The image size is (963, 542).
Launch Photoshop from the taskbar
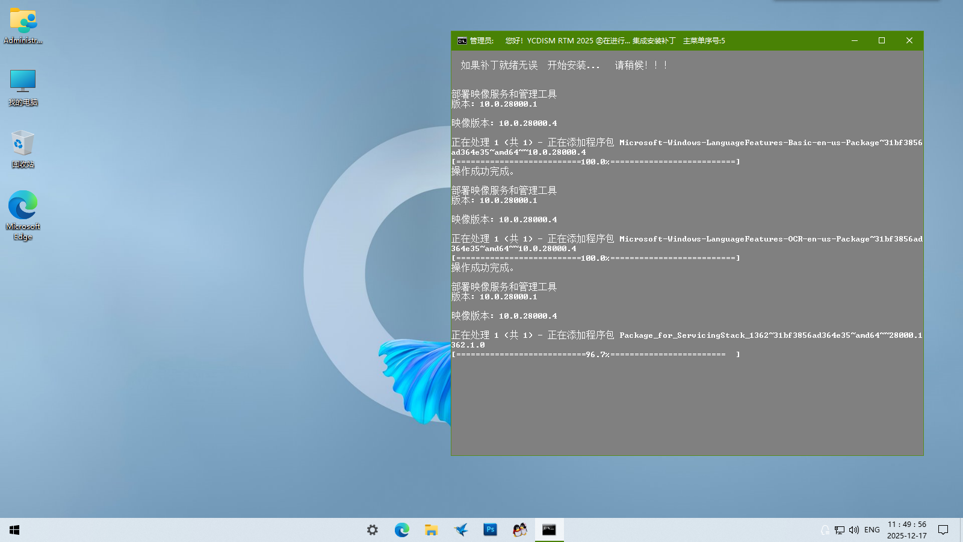[491, 530]
